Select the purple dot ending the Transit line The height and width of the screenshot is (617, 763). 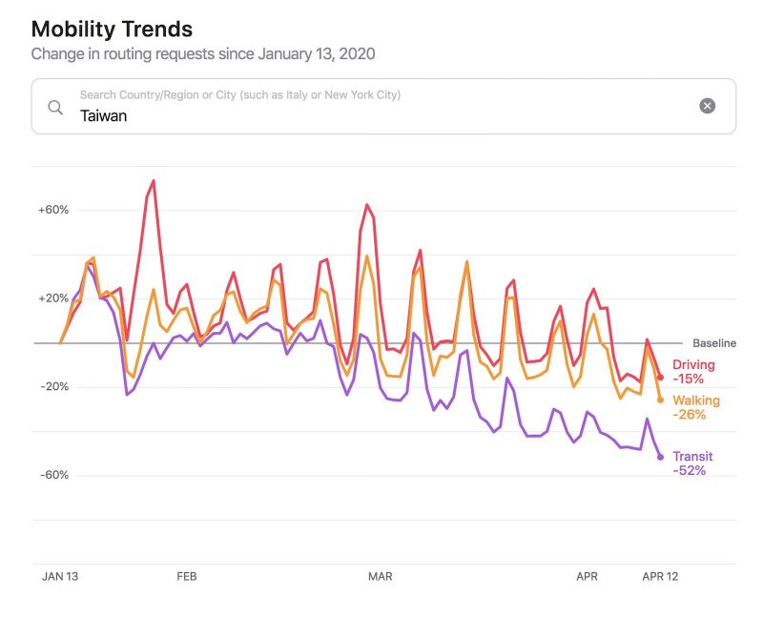[659, 459]
